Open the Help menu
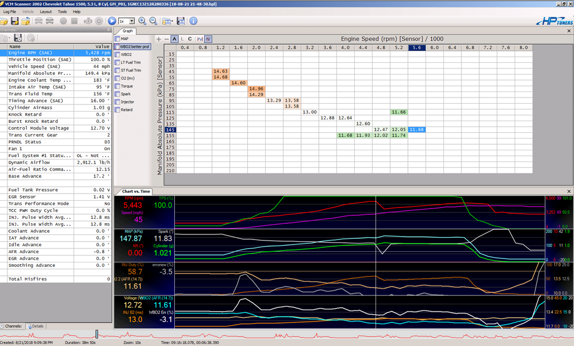The height and width of the screenshot is (346, 574). coord(76,12)
